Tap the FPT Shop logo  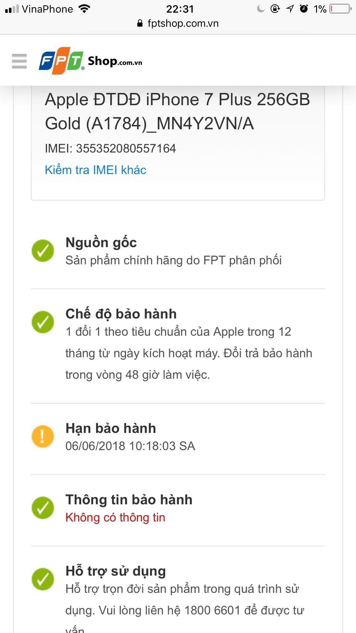90,61
